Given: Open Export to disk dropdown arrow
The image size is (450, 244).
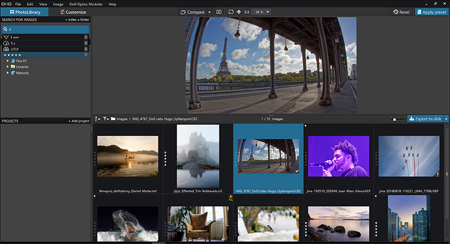Looking at the screenshot, I should (446, 119).
